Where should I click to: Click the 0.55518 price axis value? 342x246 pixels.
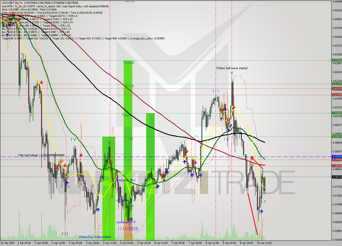(337, 240)
